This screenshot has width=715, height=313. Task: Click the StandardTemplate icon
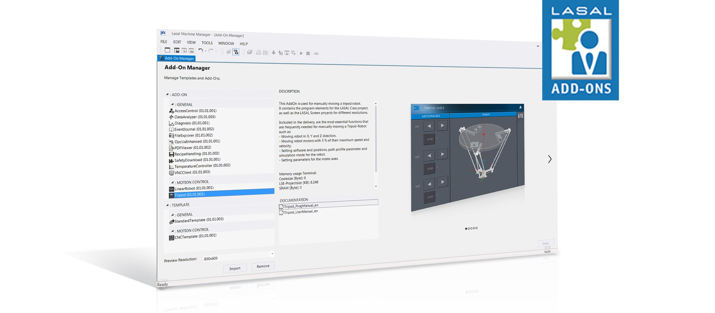(x=172, y=222)
